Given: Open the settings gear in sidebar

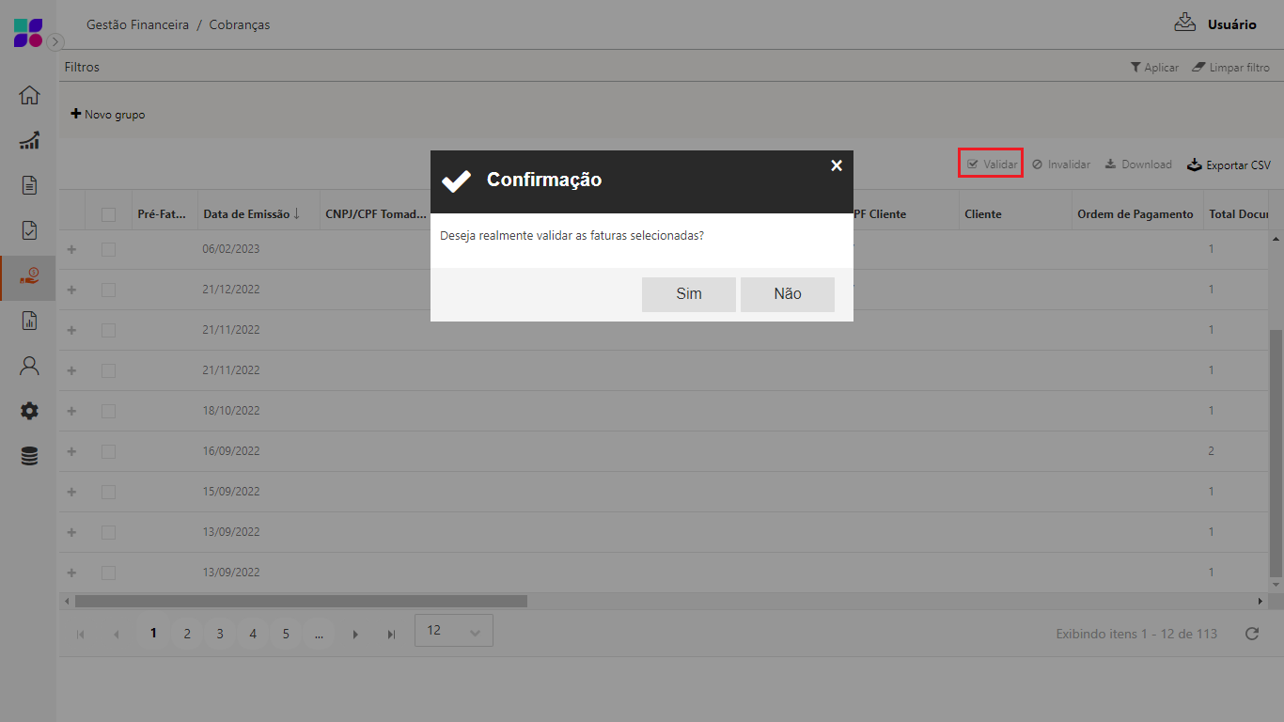Looking at the screenshot, I should (x=29, y=411).
